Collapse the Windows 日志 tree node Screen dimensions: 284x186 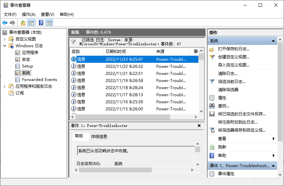(5, 46)
